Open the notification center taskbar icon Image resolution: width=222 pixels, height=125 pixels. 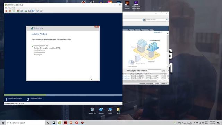click(x=218, y=123)
